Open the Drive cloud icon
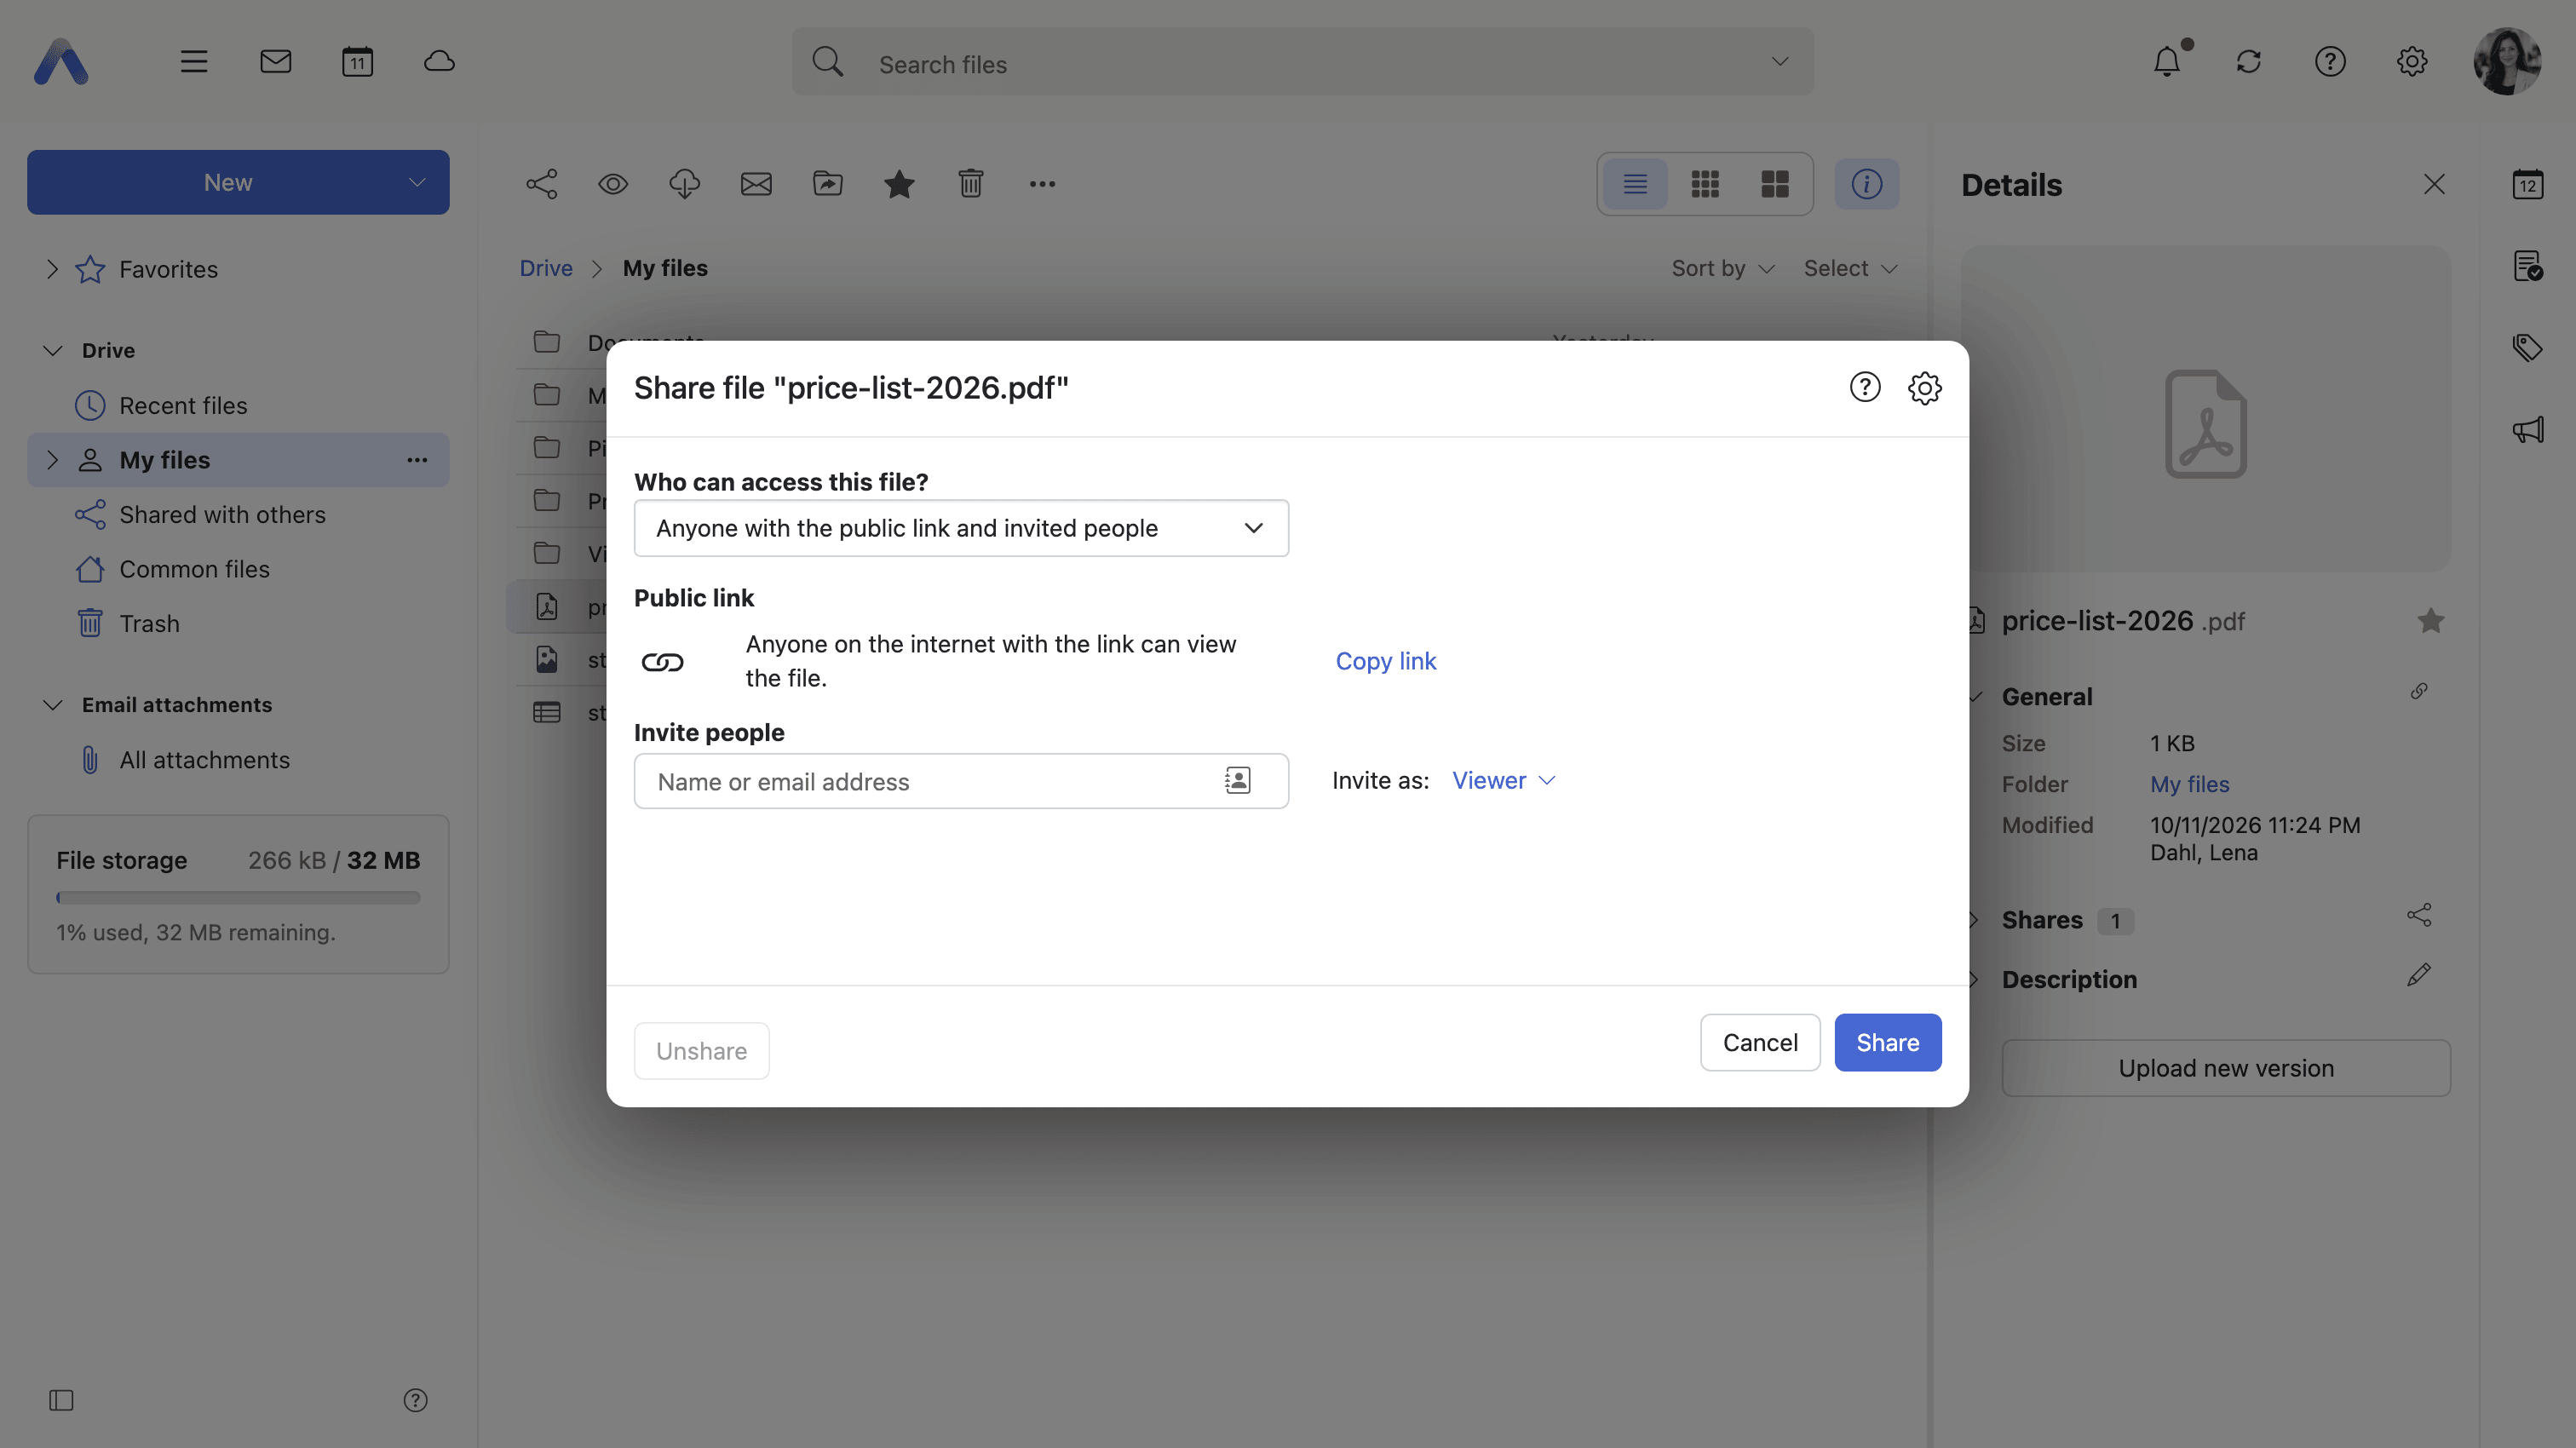This screenshot has height=1448, width=2576. [x=439, y=62]
